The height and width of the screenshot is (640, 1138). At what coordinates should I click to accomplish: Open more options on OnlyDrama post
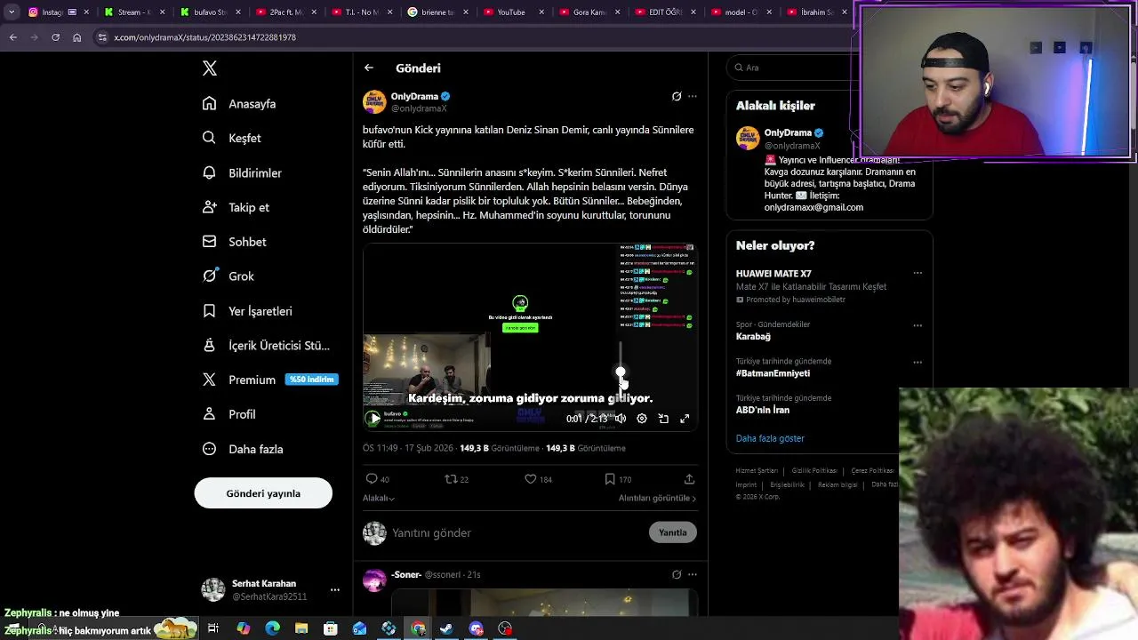(693, 96)
